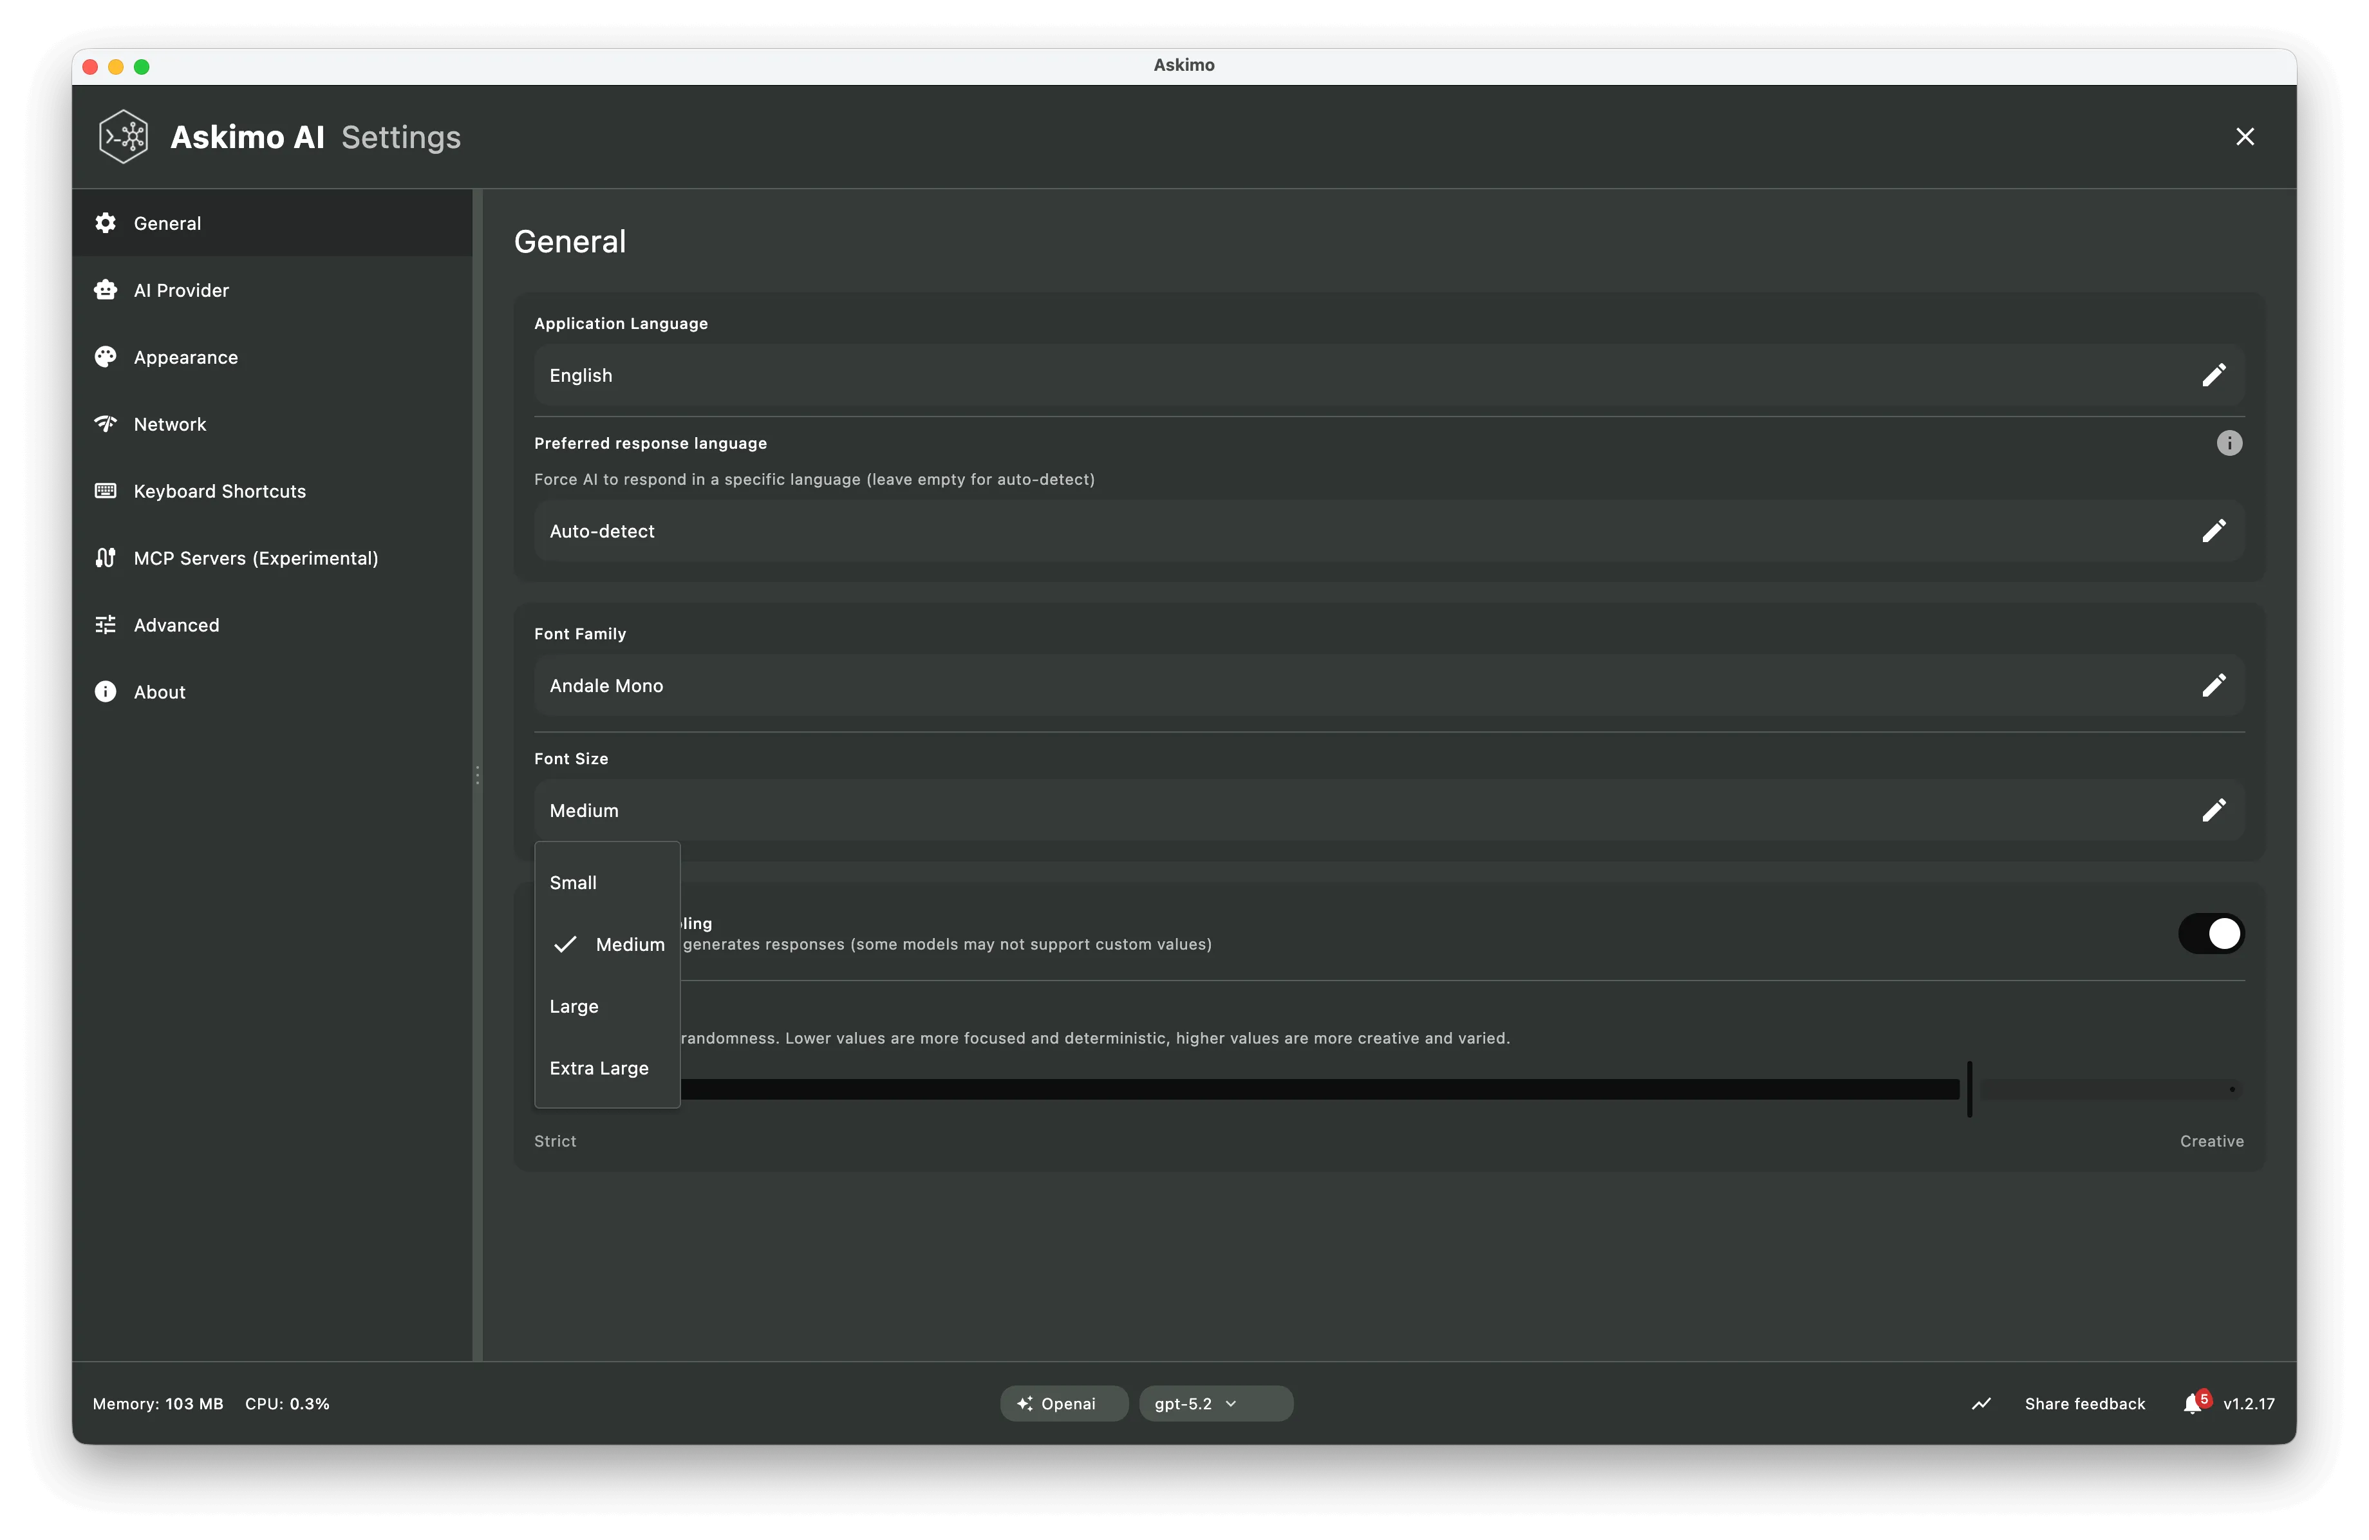Select Large from the font size list

click(574, 1006)
